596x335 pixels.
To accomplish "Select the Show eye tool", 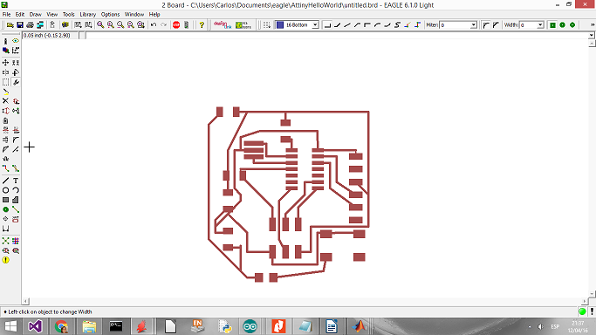I will 16,41.
